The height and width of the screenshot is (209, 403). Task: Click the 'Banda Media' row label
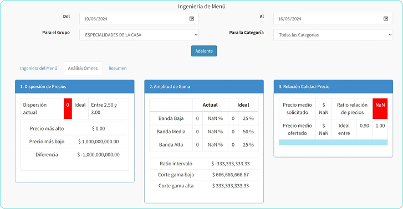tap(171, 132)
